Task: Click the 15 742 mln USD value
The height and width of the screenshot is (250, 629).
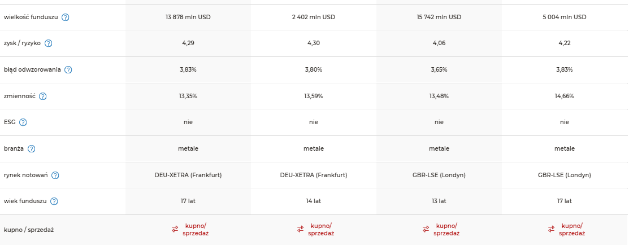Action: pyautogui.click(x=439, y=17)
